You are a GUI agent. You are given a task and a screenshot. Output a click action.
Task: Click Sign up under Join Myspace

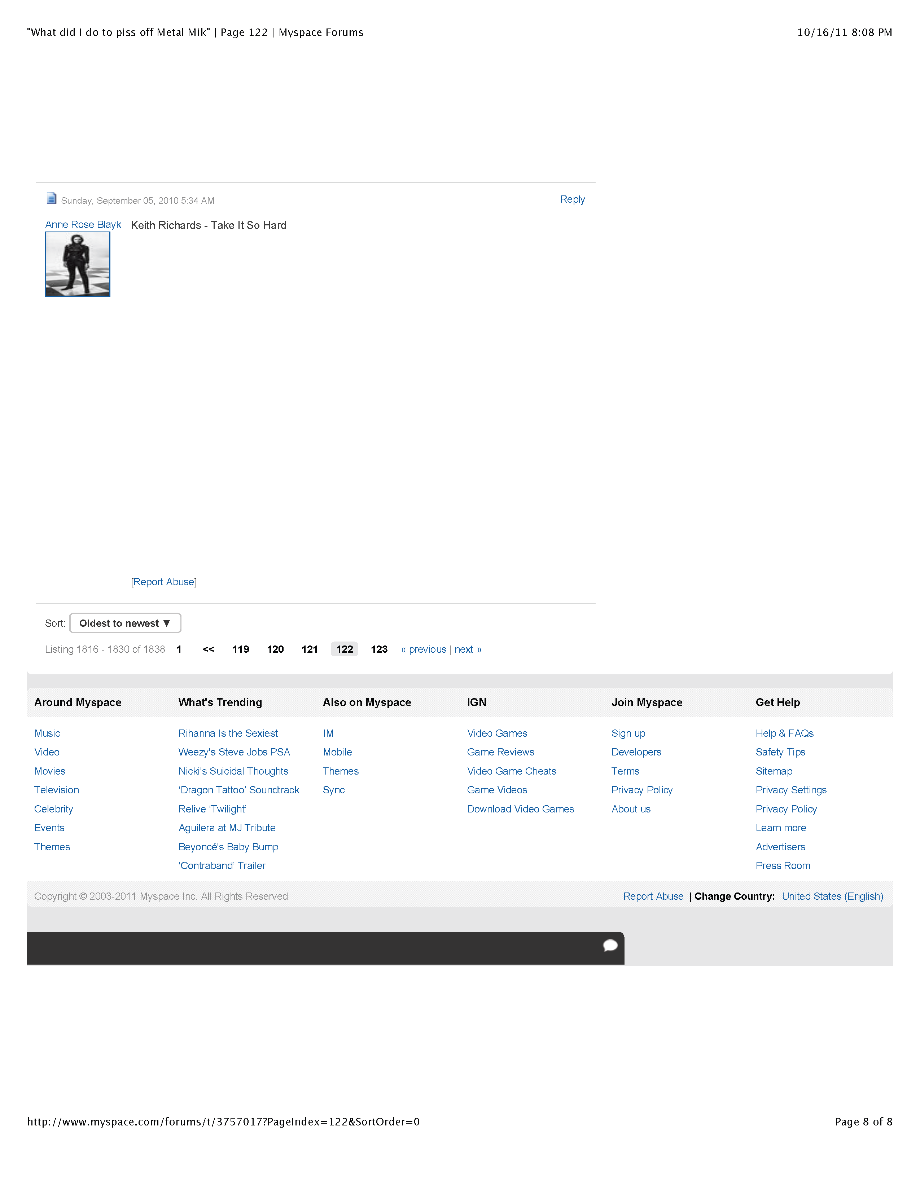tap(628, 733)
